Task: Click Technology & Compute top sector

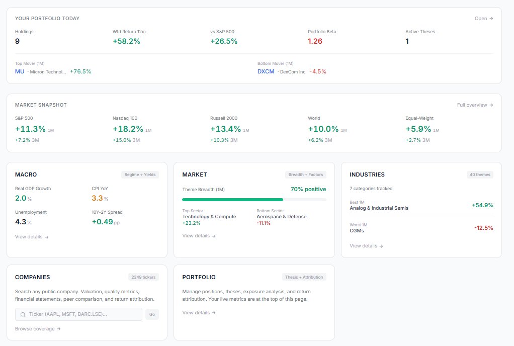Action: (x=209, y=217)
